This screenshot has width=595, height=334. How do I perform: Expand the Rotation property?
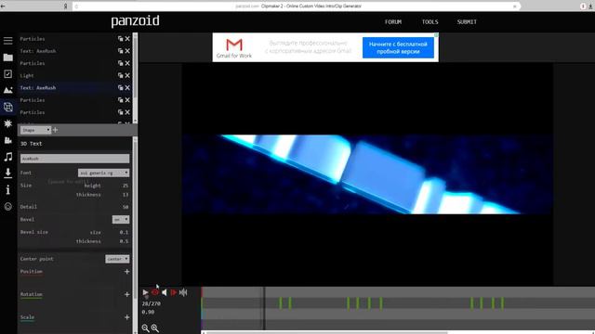click(x=126, y=294)
